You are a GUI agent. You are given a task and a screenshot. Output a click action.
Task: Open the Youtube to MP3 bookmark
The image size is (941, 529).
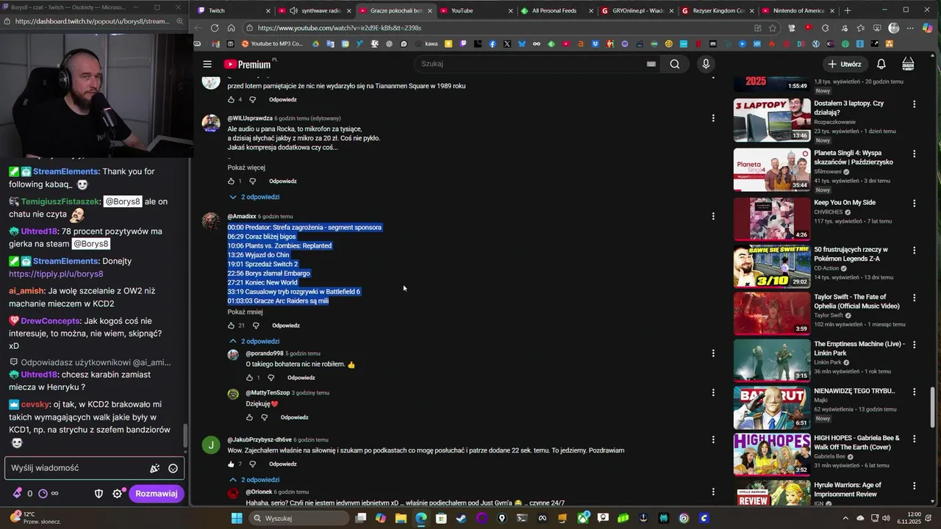click(271, 44)
